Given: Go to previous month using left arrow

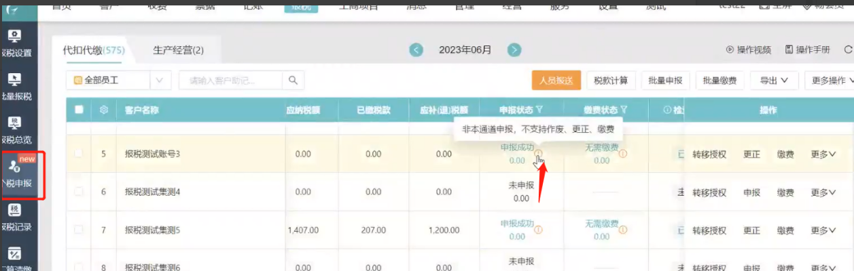Looking at the screenshot, I should click(x=416, y=49).
